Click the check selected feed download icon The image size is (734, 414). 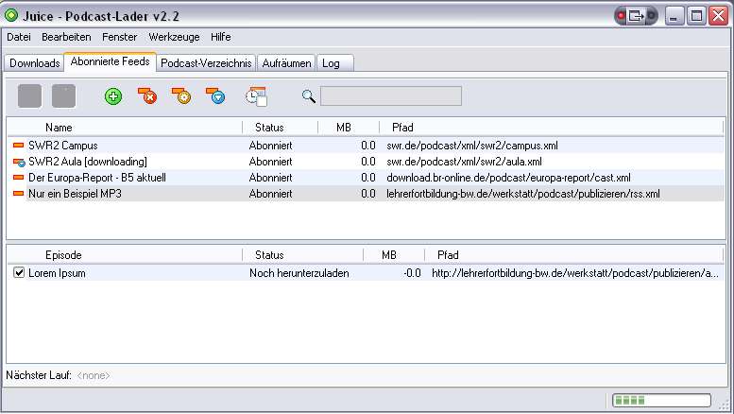tap(216, 95)
